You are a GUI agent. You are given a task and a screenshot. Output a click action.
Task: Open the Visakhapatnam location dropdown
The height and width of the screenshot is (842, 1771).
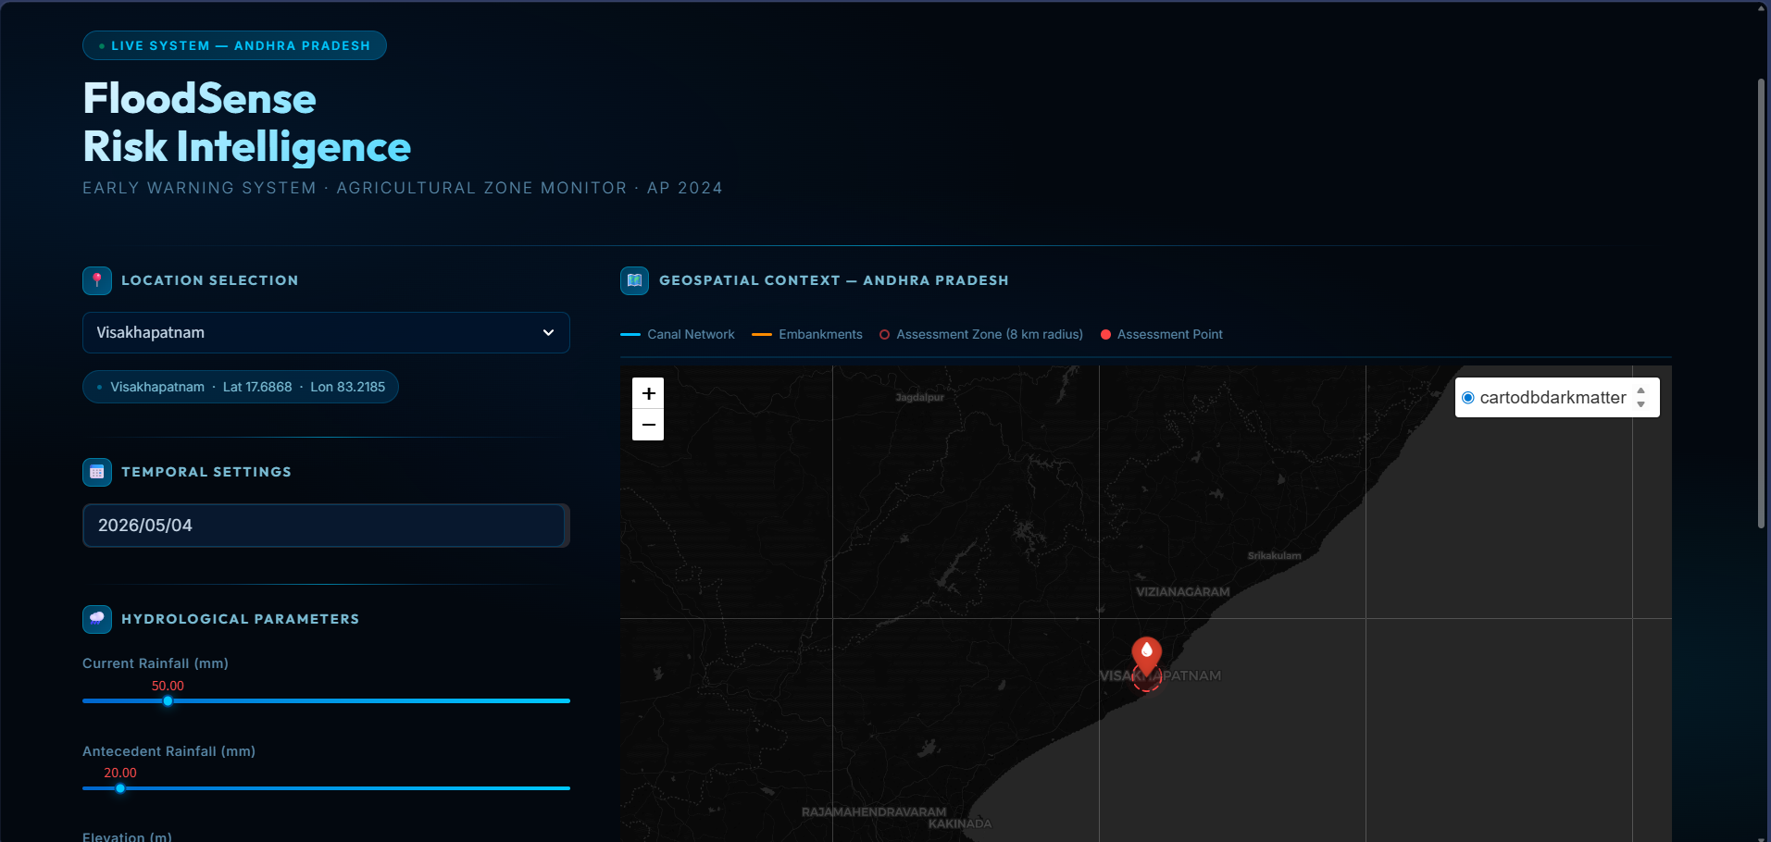point(326,332)
